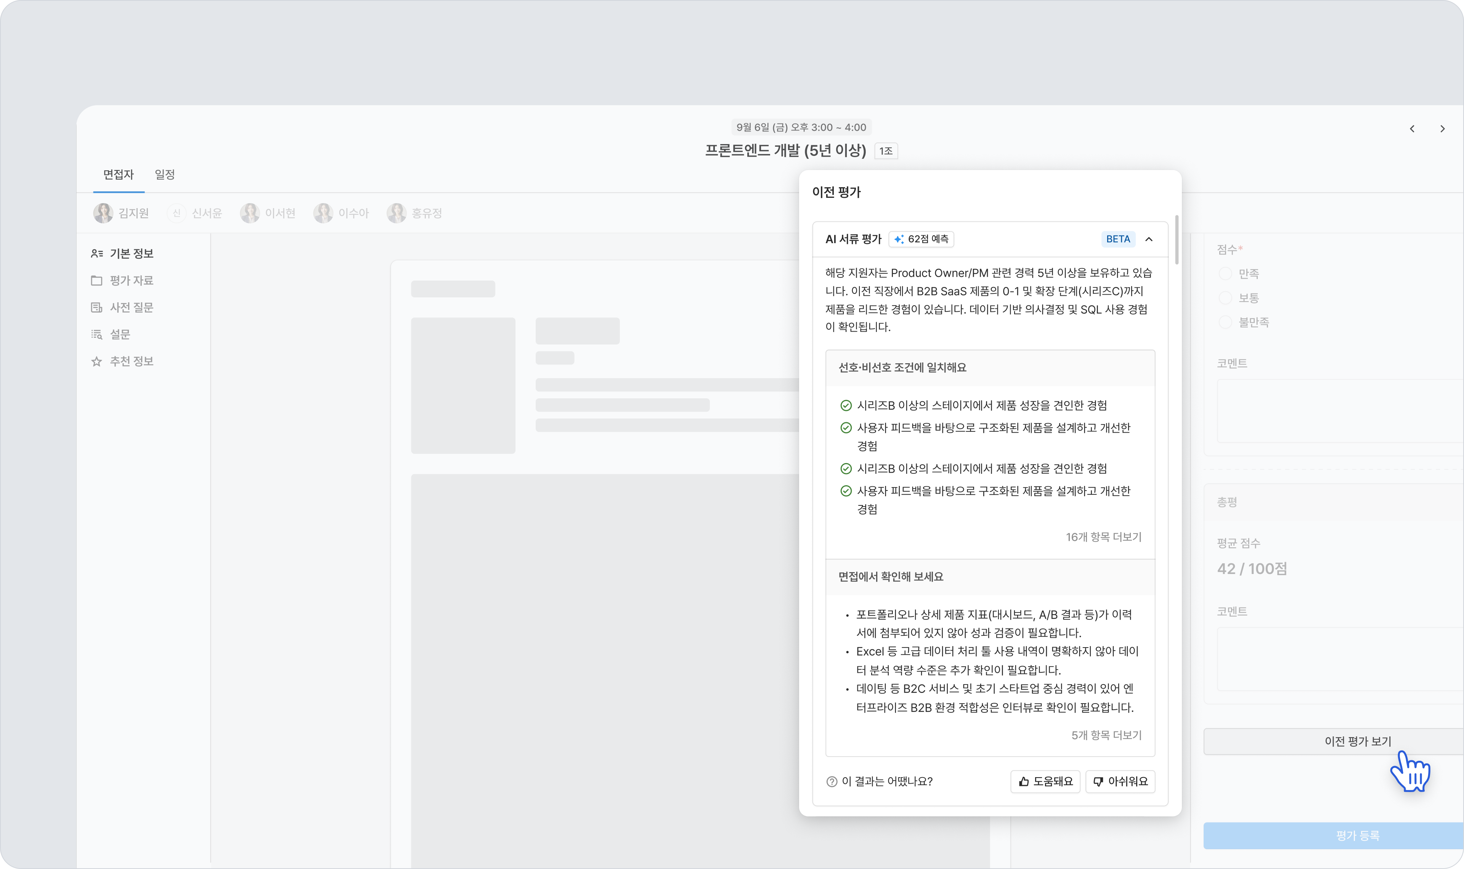This screenshot has width=1464, height=869.
Task: Click the 추천 정보 star icon
Action: click(x=96, y=361)
